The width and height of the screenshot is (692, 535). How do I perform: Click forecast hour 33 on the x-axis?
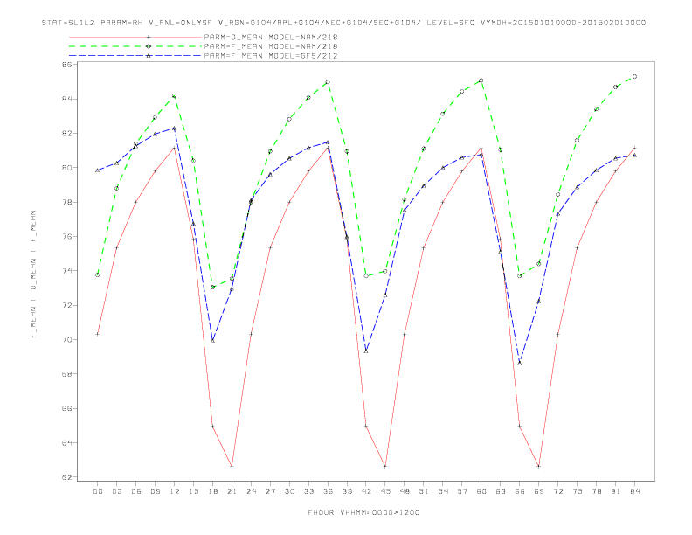click(308, 491)
